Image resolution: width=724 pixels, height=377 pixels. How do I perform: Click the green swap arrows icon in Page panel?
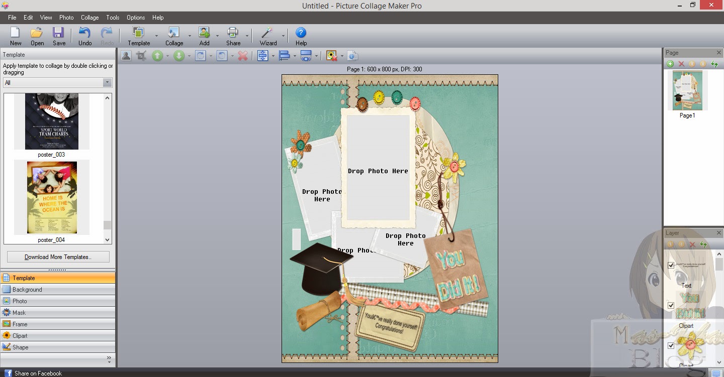click(714, 64)
